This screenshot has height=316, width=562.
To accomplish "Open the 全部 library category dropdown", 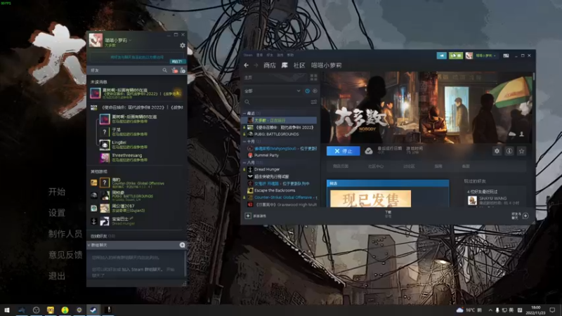I will click(272, 91).
